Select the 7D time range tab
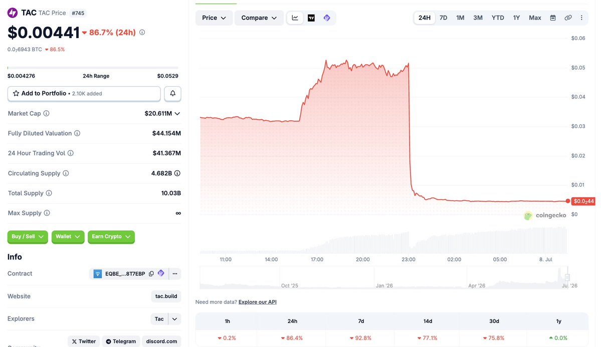 444,18
